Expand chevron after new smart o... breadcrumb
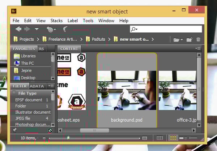This screenshot has width=217, height=151. pyautogui.click(x=153, y=39)
